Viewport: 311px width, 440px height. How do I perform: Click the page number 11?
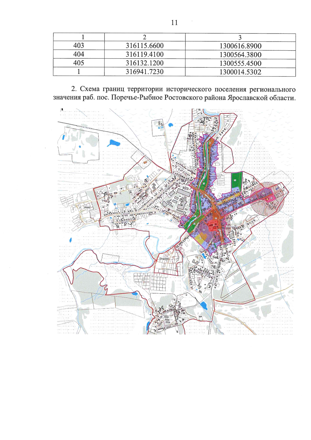[174, 23]
